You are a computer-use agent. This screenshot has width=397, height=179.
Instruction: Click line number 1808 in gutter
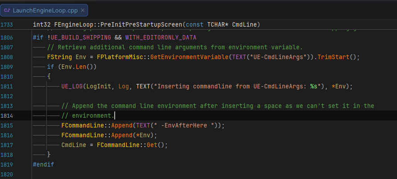point(7,57)
